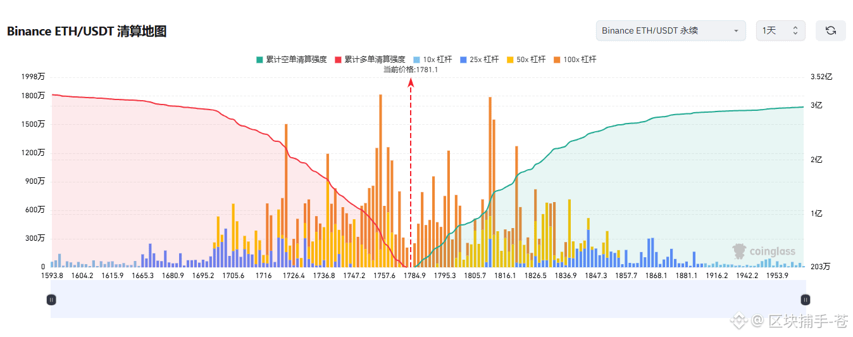Open the 1天 time range selector
This screenshot has width=853, height=337.
pyautogui.click(x=780, y=30)
